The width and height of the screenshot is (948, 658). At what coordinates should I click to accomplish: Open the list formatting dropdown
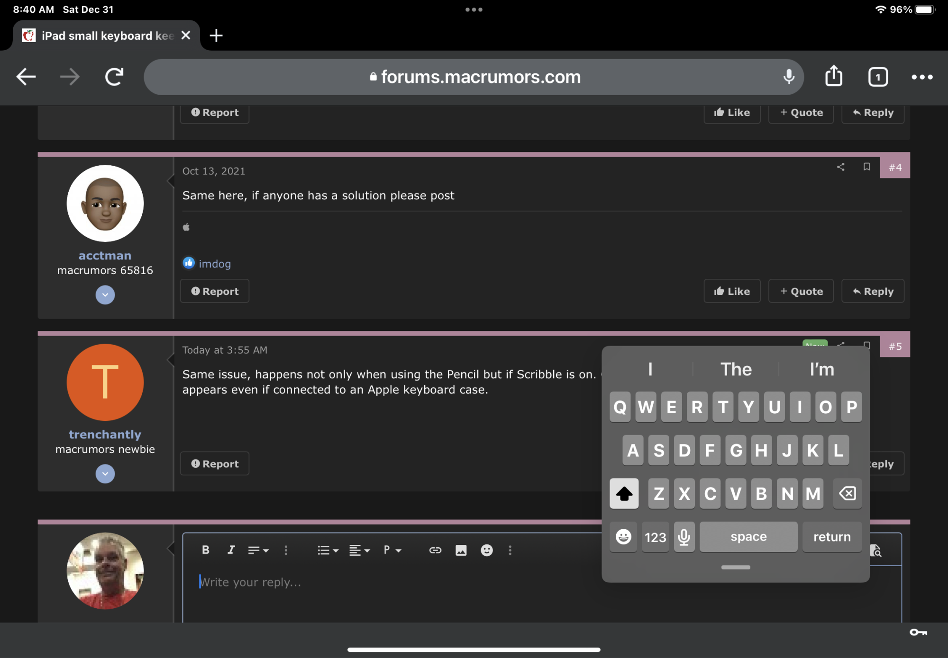(328, 550)
